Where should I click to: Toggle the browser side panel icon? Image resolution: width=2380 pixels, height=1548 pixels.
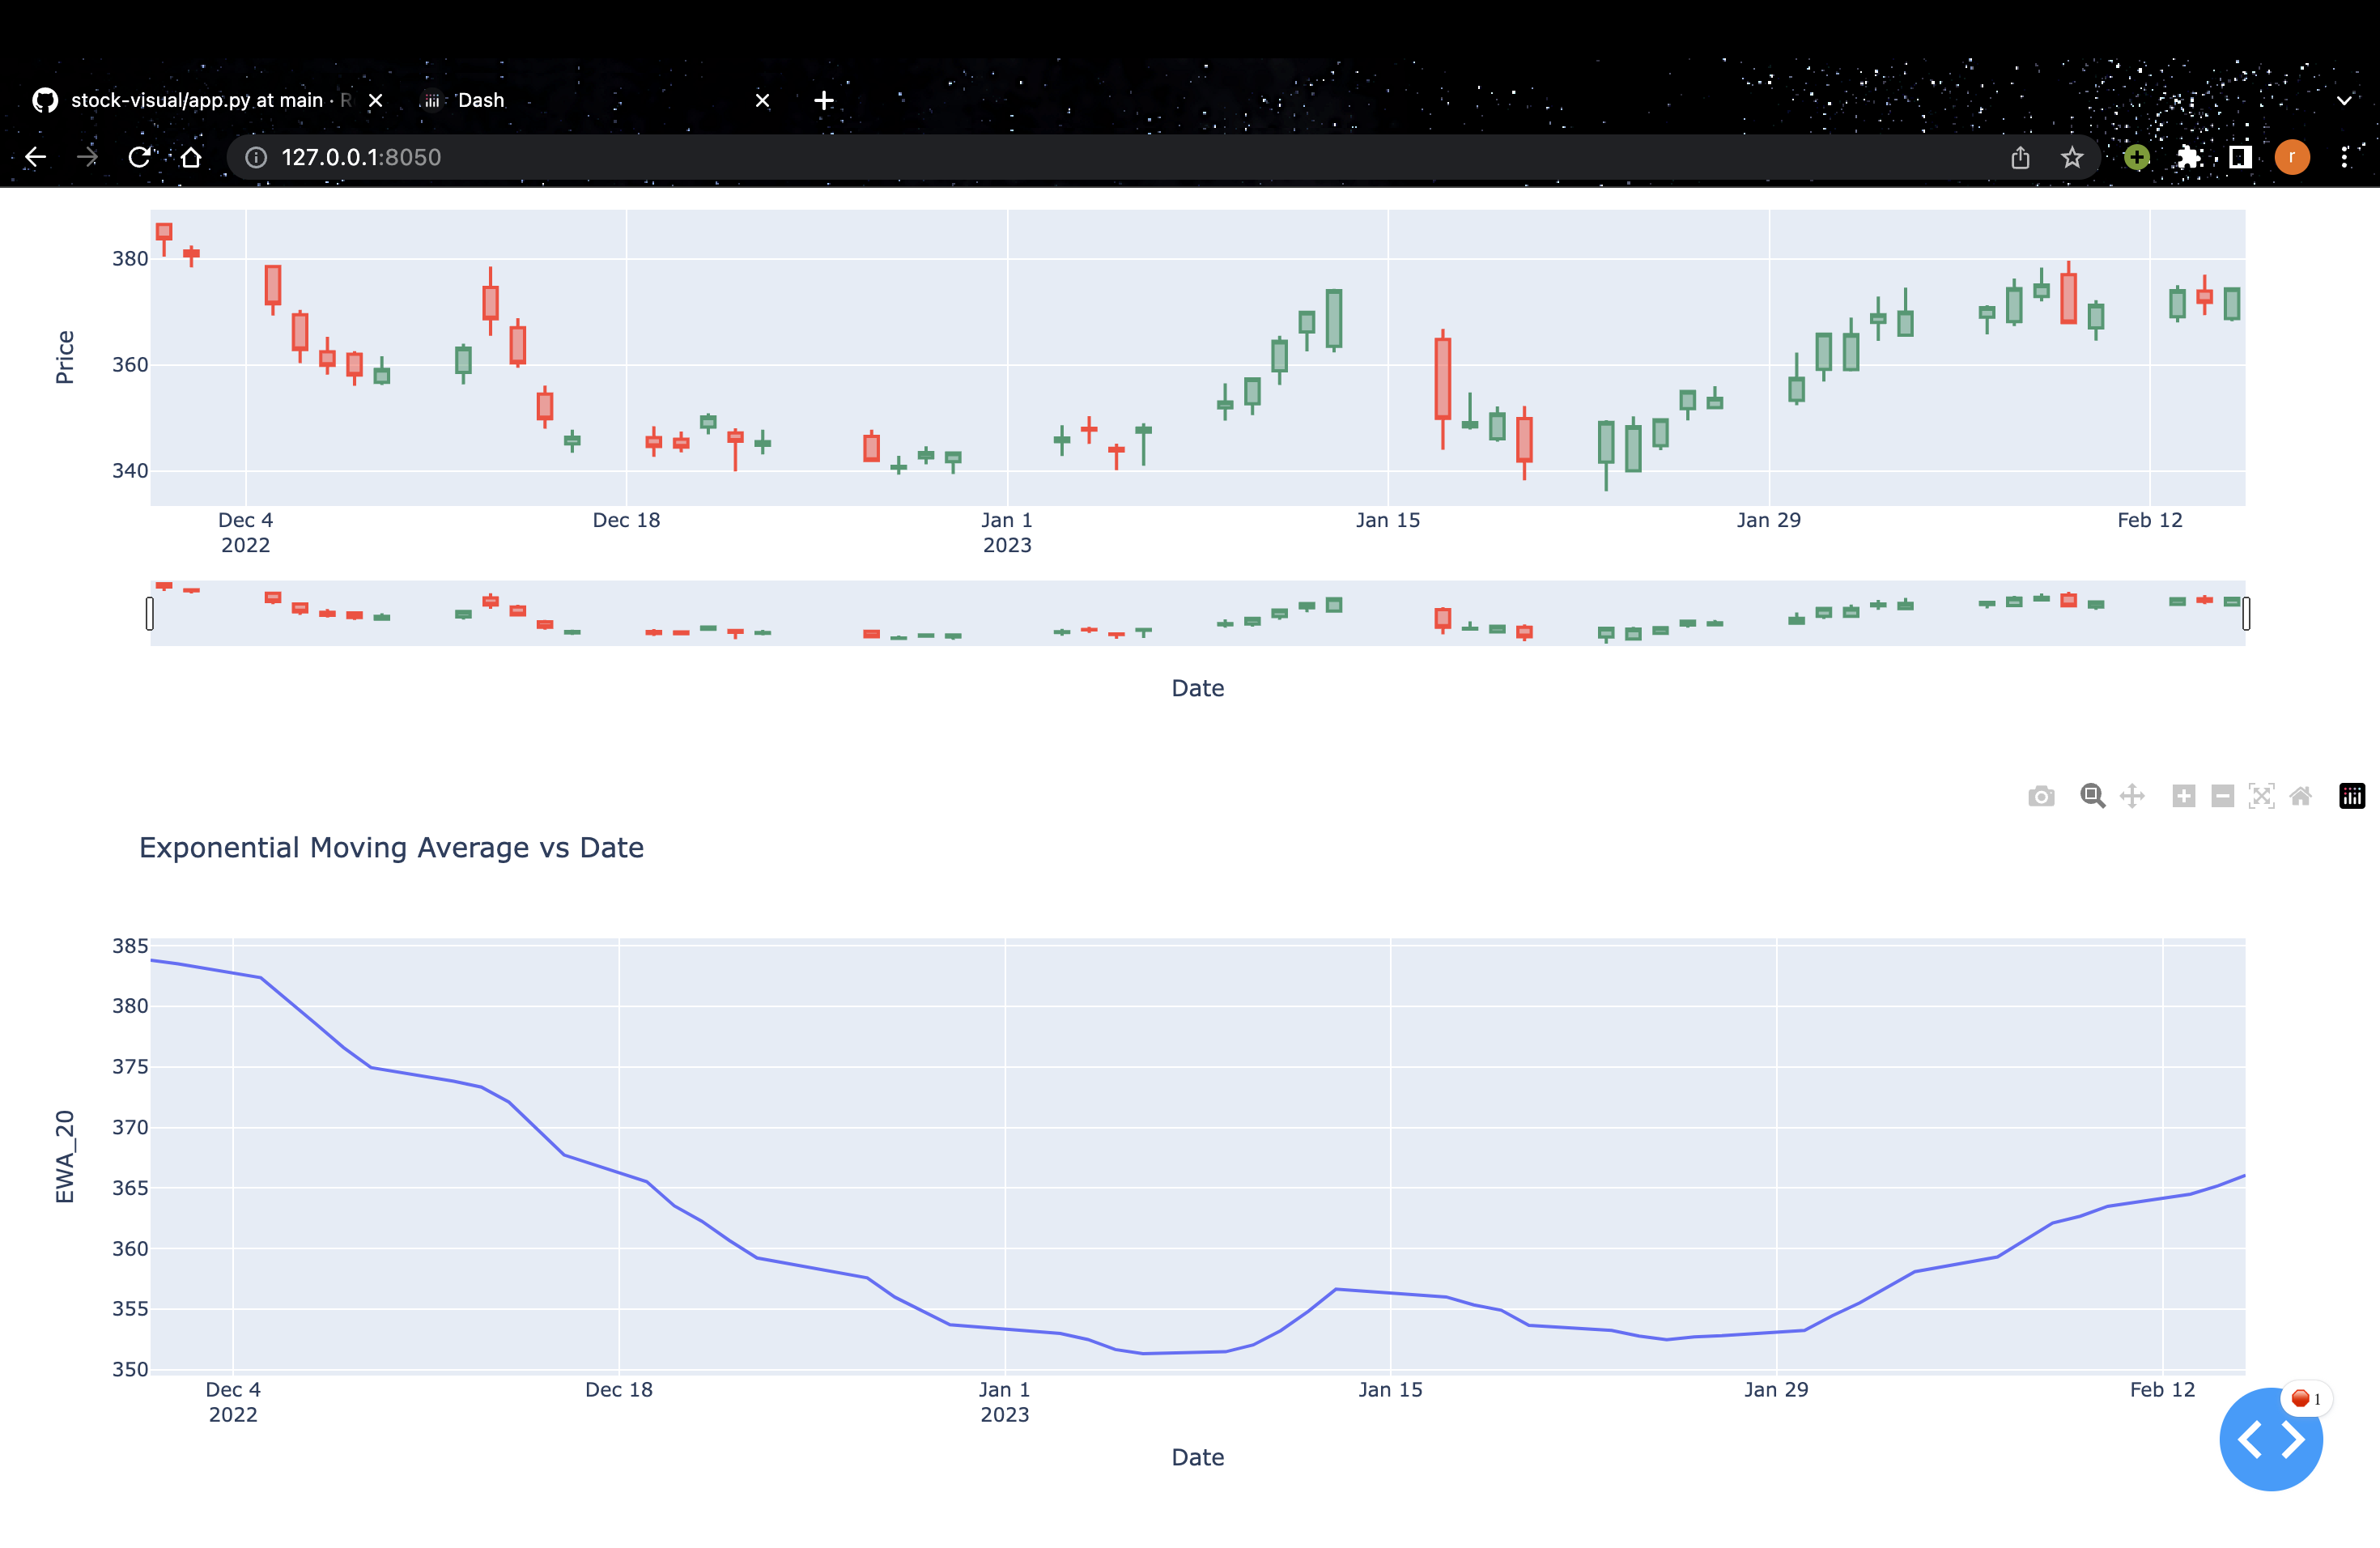(2240, 157)
